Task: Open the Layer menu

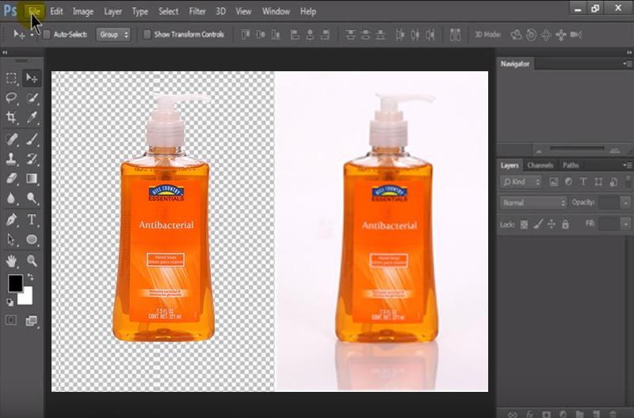Action: 113,11
